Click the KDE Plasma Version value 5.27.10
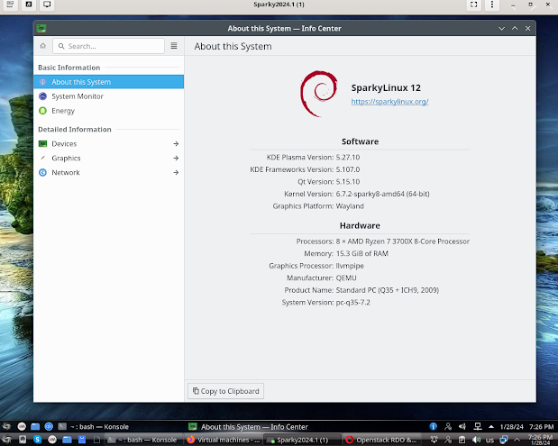558x446 pixels. (348, 157)
